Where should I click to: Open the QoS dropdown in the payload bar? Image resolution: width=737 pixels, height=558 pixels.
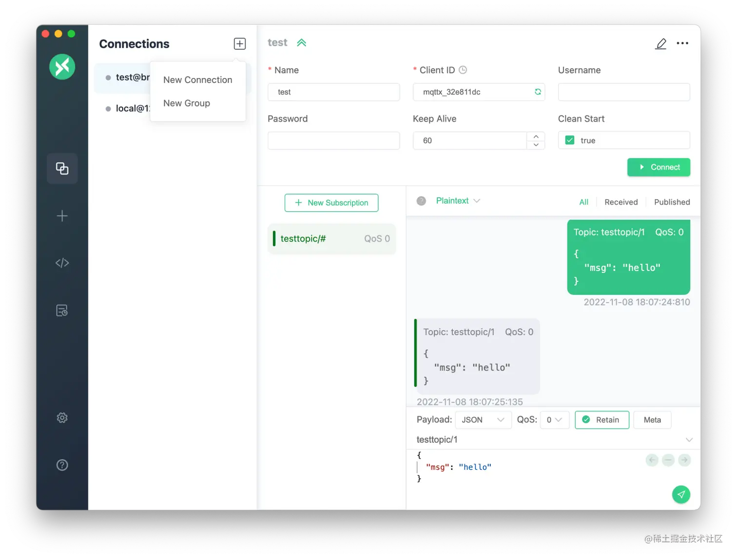pyautogui.click(x=554, y=420)
